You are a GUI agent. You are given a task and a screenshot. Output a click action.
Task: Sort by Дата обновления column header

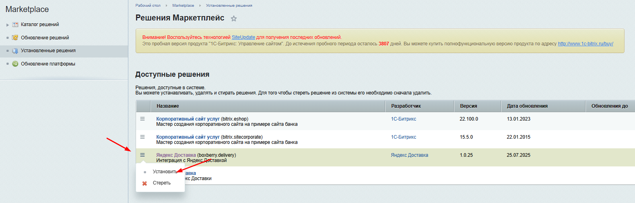pyautogui.click(x=543, y=106)
